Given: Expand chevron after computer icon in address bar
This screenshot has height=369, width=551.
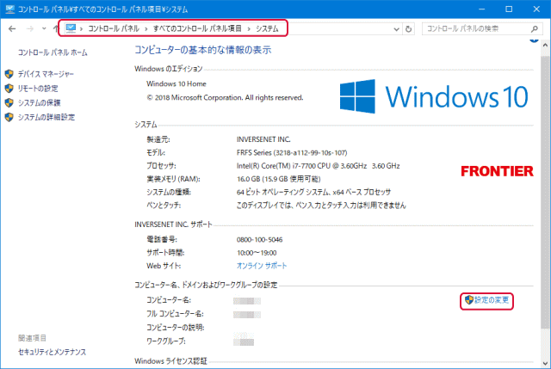Looking at the screenshot, I should coord(81,28).
